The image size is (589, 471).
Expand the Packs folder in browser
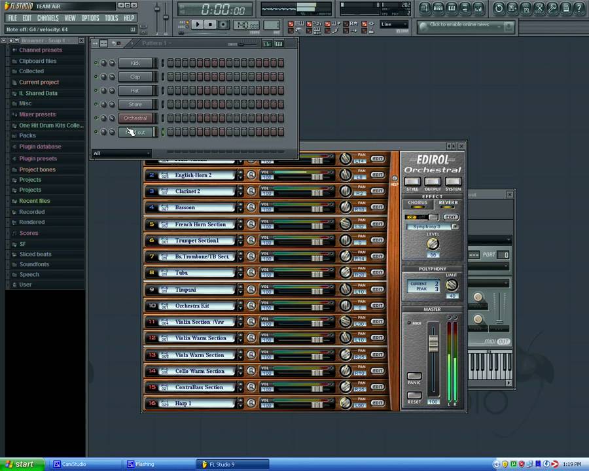(27, 135)
